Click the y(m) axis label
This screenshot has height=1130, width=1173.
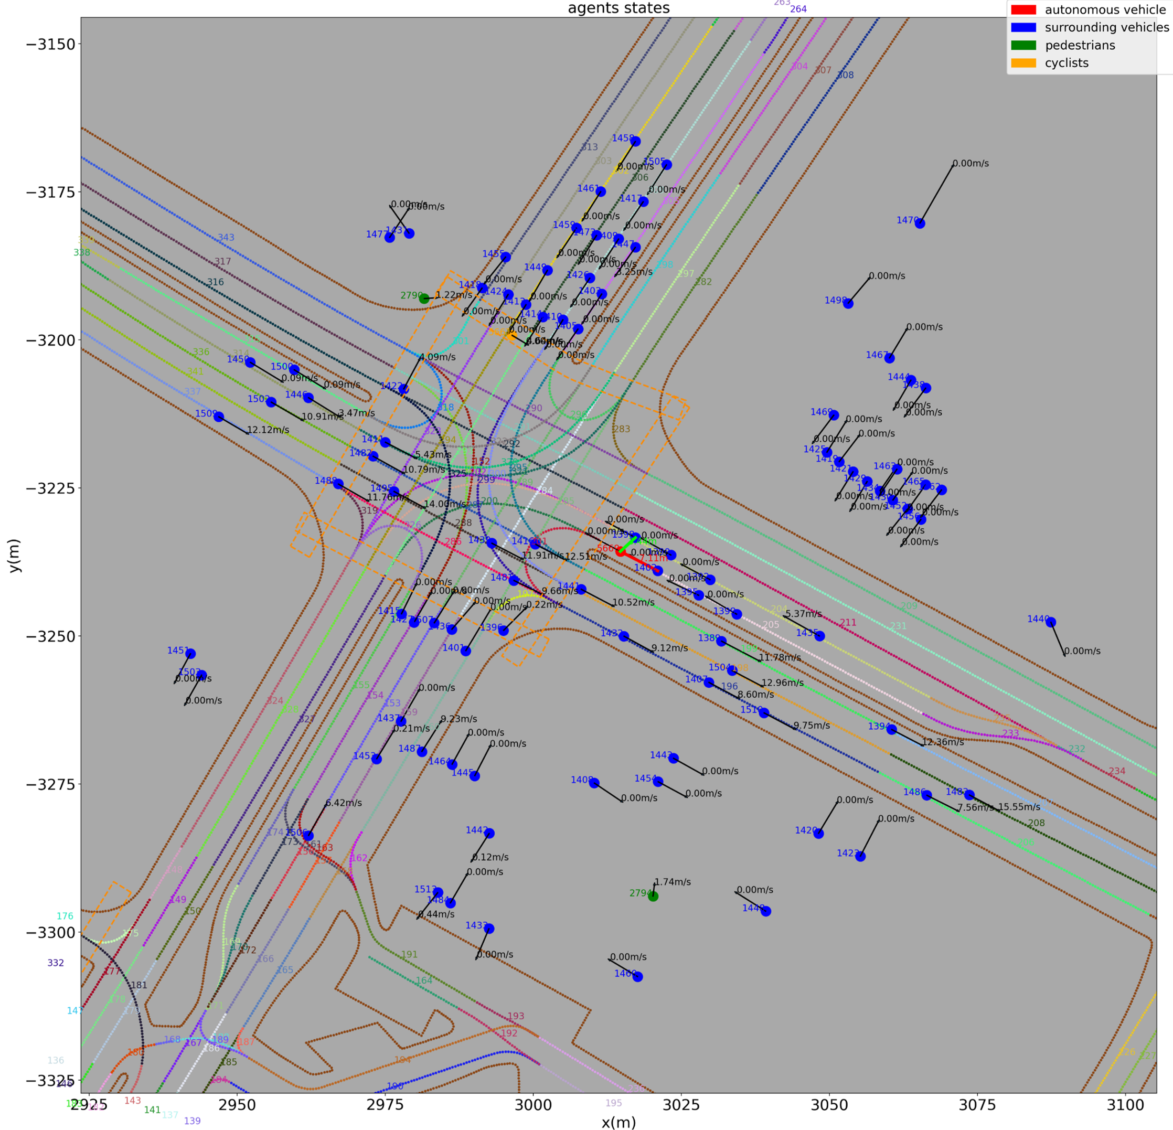pyautogui.click(x=14, y=556)
